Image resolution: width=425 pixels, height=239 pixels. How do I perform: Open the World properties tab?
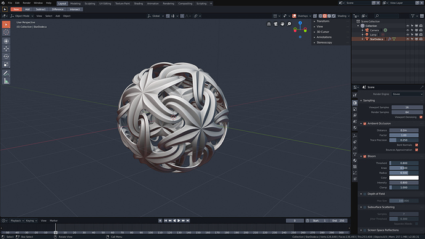(355, 128)
